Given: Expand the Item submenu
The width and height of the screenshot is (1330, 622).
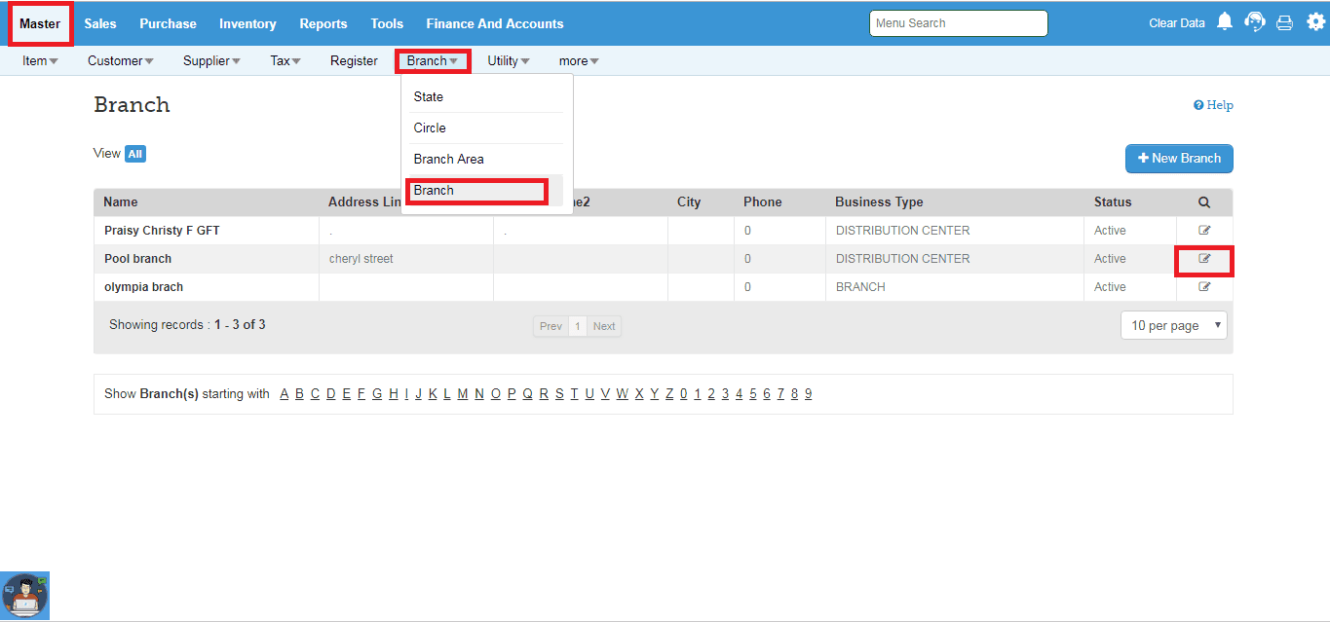Looking at the screenshot, I should click(40, 60).
